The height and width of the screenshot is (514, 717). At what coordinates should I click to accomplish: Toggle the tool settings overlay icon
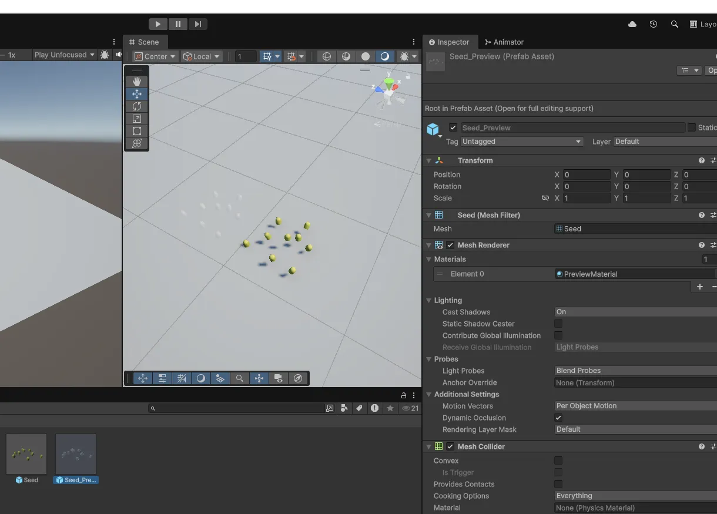coord(162,378)
